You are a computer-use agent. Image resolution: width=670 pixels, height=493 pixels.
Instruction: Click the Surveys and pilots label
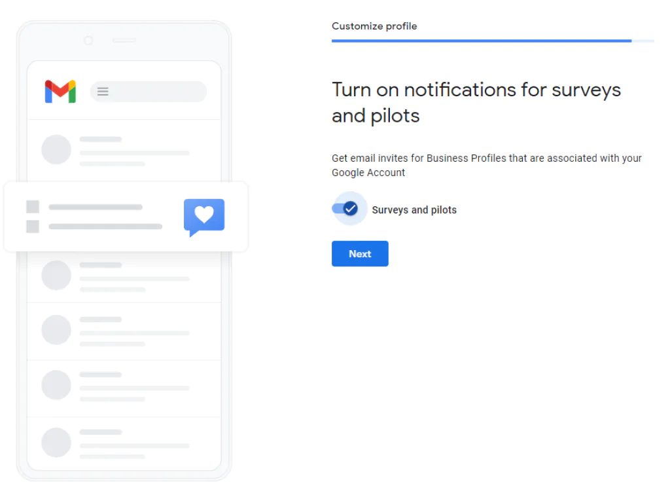click(414, 210)
